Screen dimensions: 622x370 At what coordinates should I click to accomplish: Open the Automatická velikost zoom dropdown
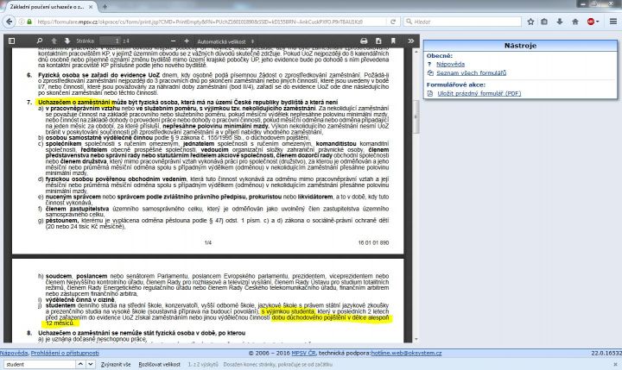coord(225,41)
